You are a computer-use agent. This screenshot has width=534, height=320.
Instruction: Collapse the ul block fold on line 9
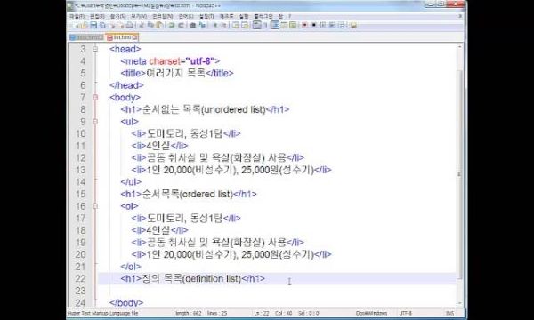95,122
